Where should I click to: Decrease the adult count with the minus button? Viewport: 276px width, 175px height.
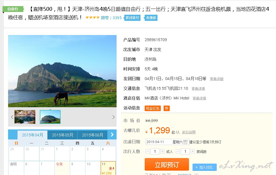147,151
